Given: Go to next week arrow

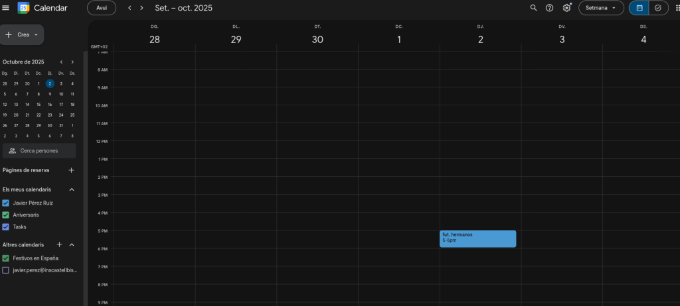Looking at the screenshot, I should [x=141, y=8].
